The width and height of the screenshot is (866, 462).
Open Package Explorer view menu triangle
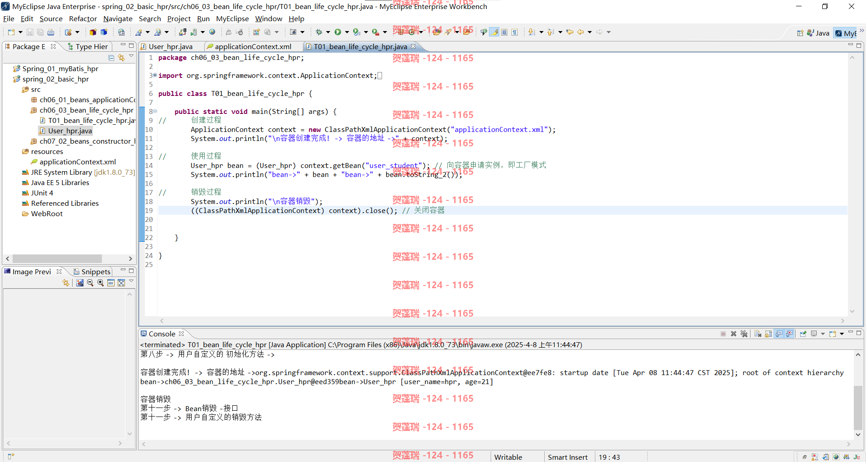[131, 56]
